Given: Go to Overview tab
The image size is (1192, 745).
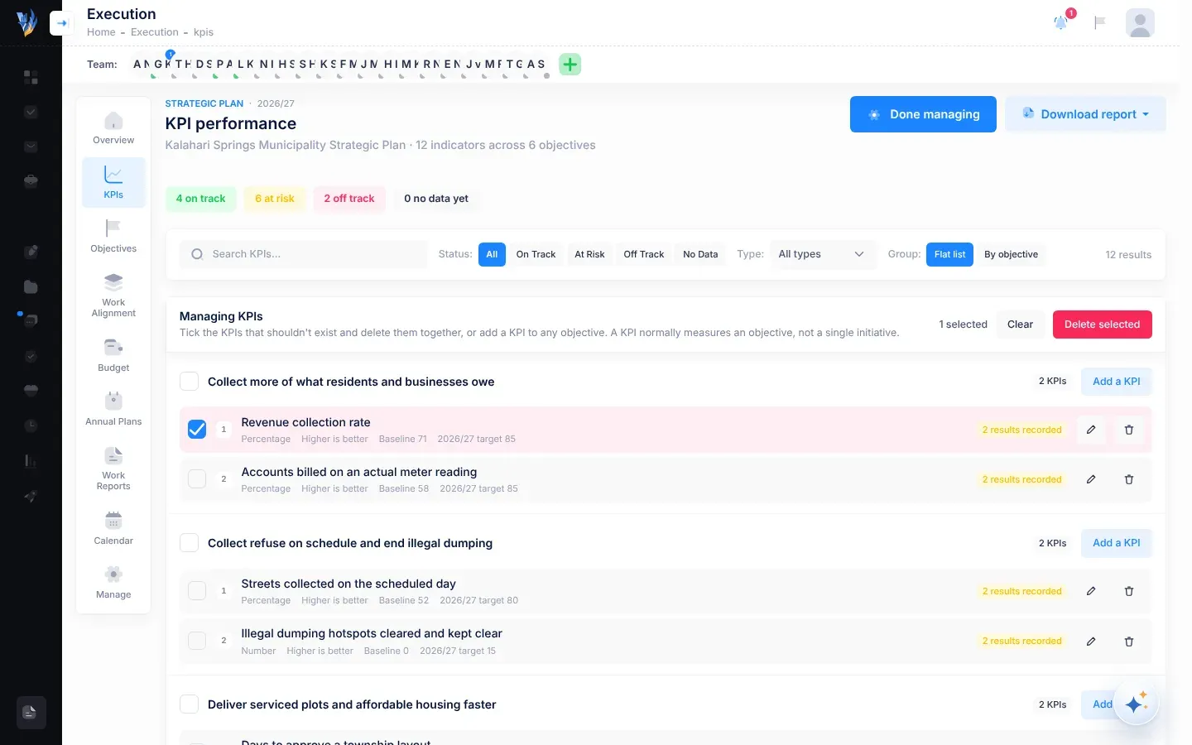Looking at the screenshot, I should [113, 128].
